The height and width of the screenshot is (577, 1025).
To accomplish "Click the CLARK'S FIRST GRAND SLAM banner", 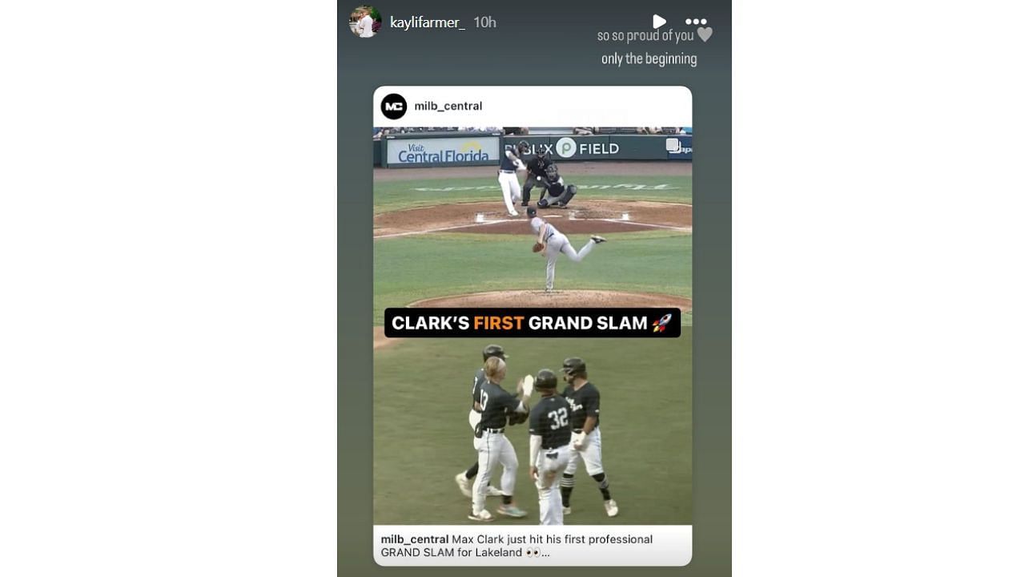I will pos(533,323).
